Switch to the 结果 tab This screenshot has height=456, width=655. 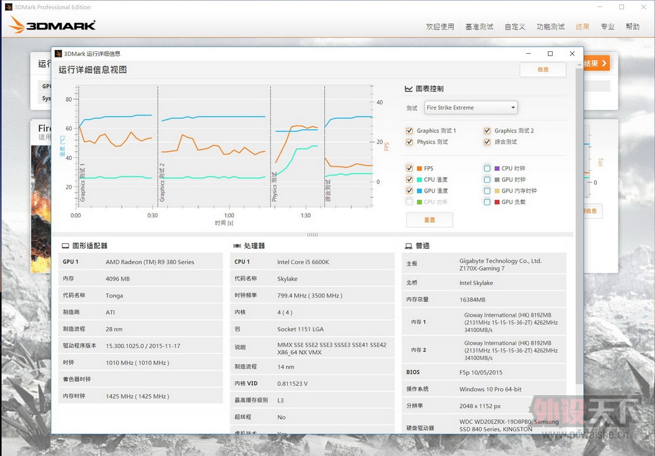coord(582,27)
